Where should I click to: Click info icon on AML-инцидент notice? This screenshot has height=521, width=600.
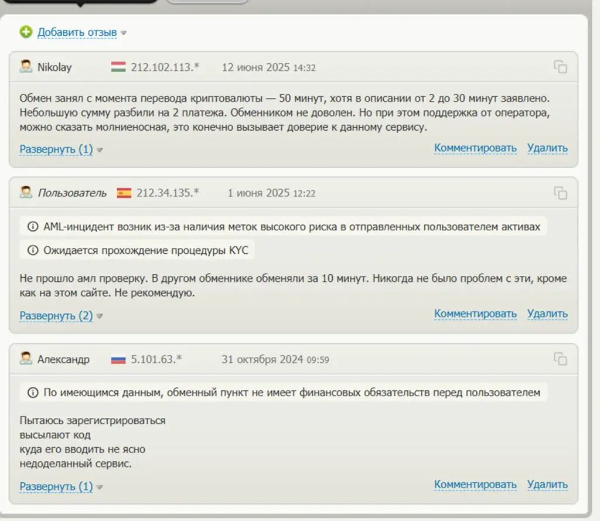(x=33, y=227)
